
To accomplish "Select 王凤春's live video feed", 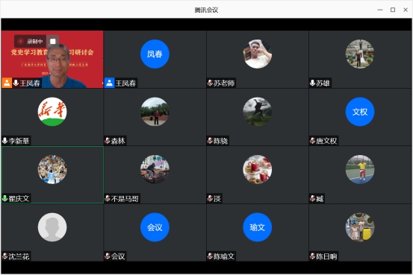I will tap(52, 59).
